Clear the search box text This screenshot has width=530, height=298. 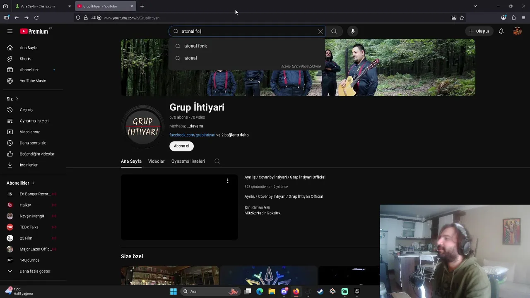[x=320, y=31]
